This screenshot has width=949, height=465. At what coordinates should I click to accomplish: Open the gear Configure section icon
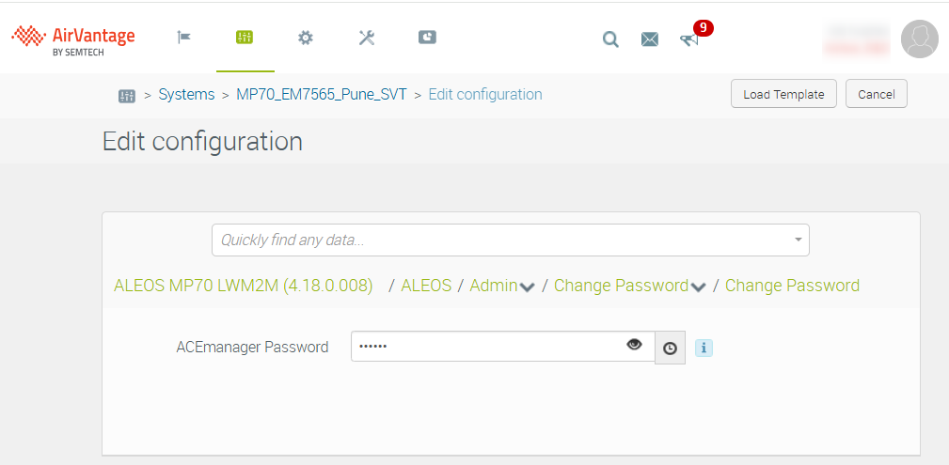306,38
